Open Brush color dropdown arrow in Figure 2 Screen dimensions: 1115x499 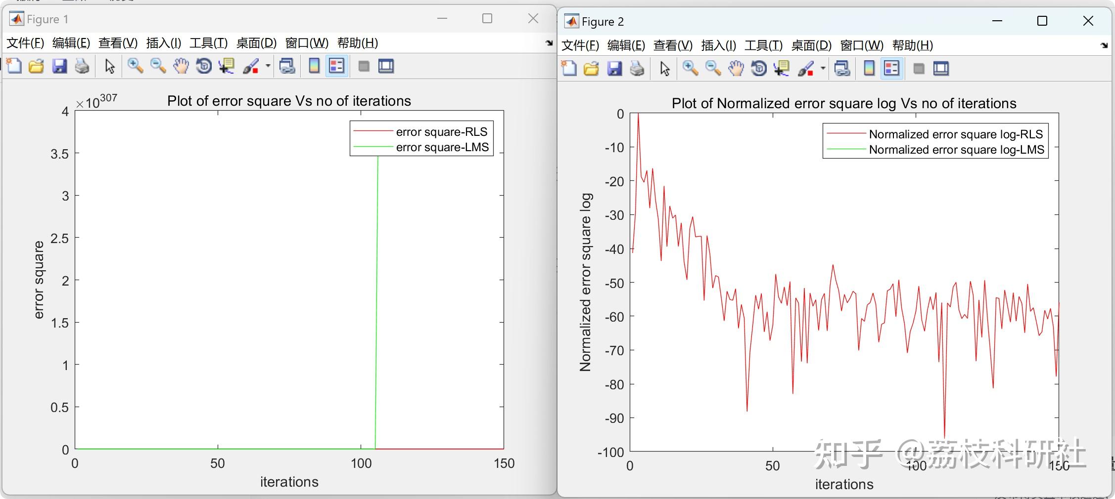click(x=823, y=68)
